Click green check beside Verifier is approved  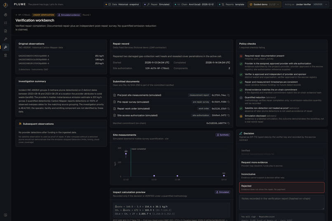click(x=241, y=74)
